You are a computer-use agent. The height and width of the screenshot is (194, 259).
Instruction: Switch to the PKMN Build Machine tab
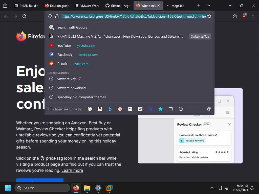(26, 6)
